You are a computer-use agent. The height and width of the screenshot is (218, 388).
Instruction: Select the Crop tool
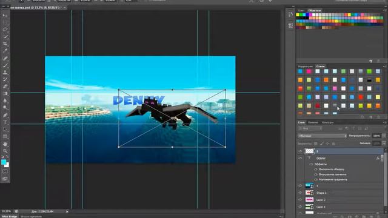point(5,44)
